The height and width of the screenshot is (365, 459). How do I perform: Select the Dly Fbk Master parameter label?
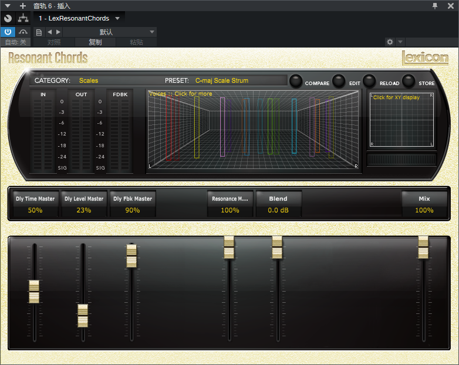pos(133,199)
